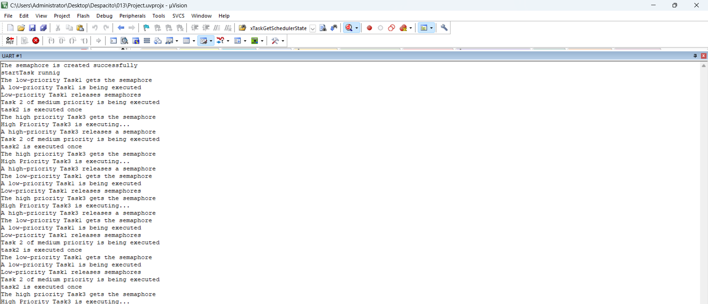Close the UART #1 panel
708x304 pixels.
pyautogui.click(x=704, y=56)
